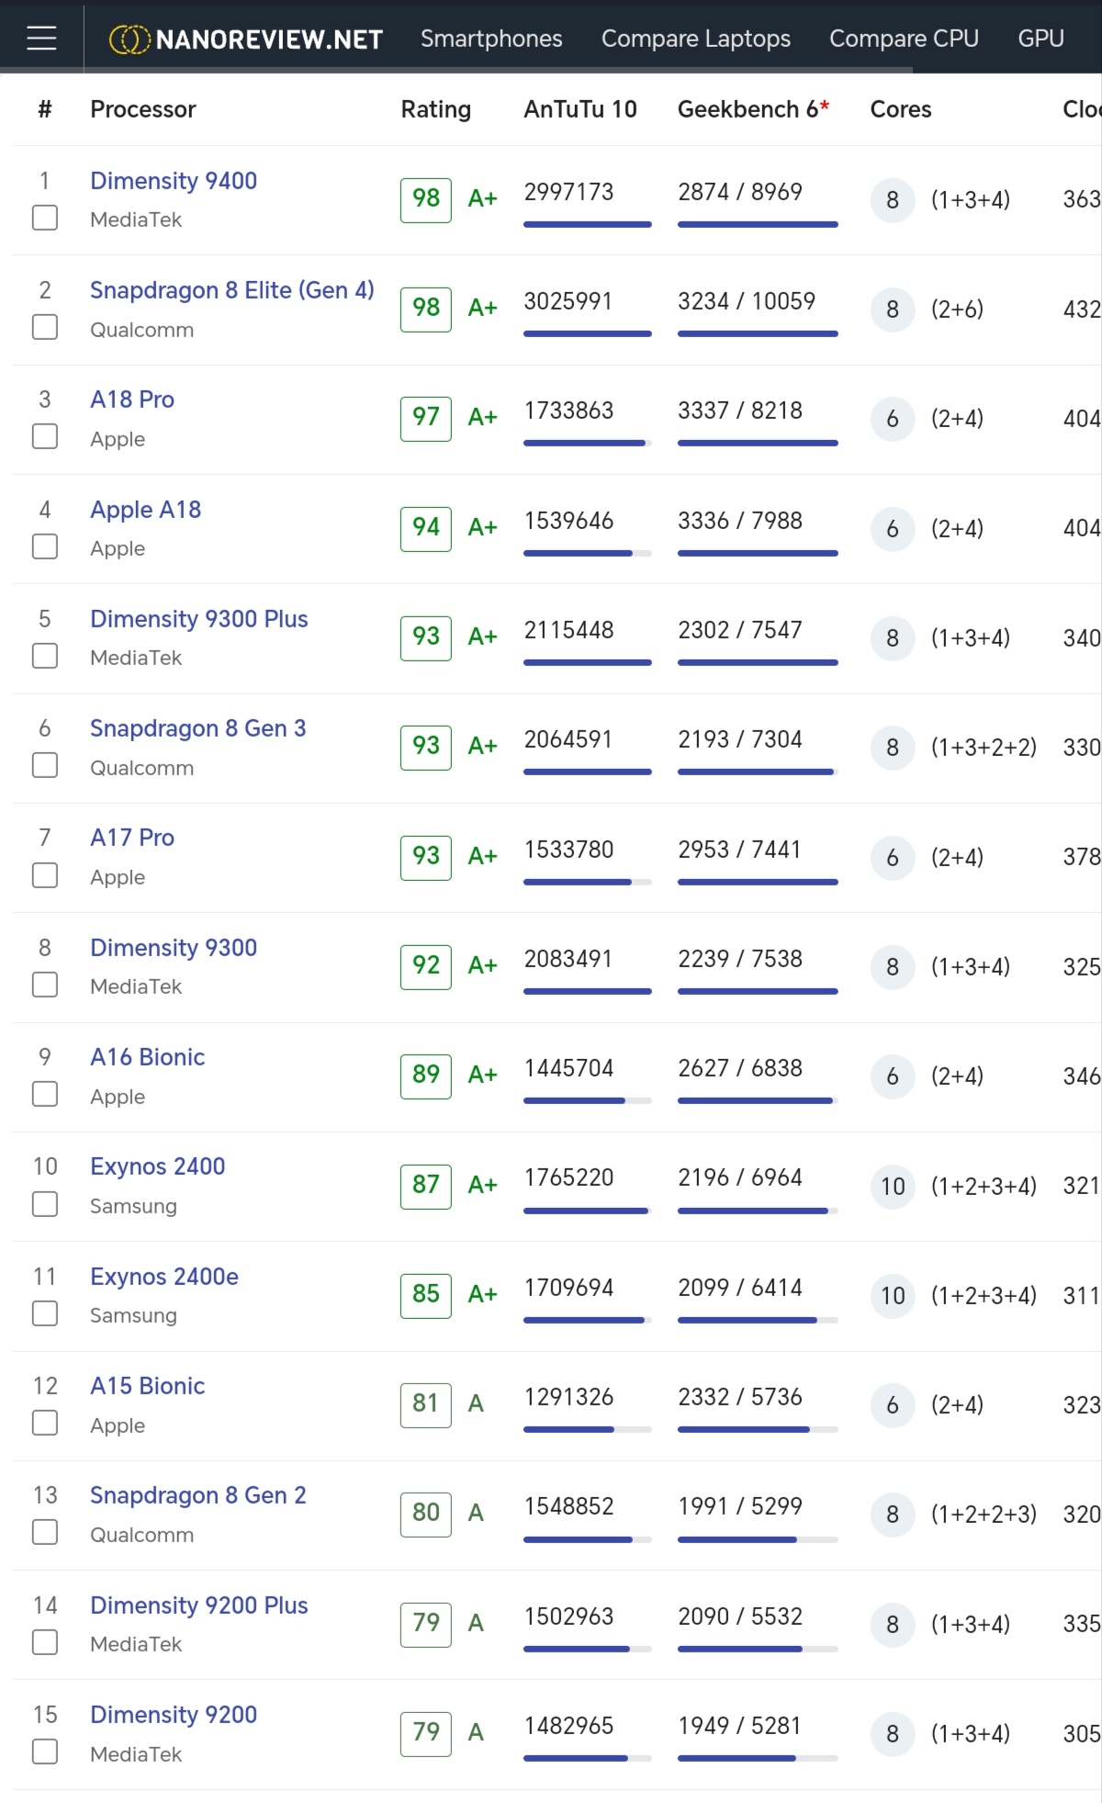The width and height of the screenshot is (1102, 1803).
Task: Check Dimensity 9200 Plus checkbox
Action: (x=45, y=1642)
